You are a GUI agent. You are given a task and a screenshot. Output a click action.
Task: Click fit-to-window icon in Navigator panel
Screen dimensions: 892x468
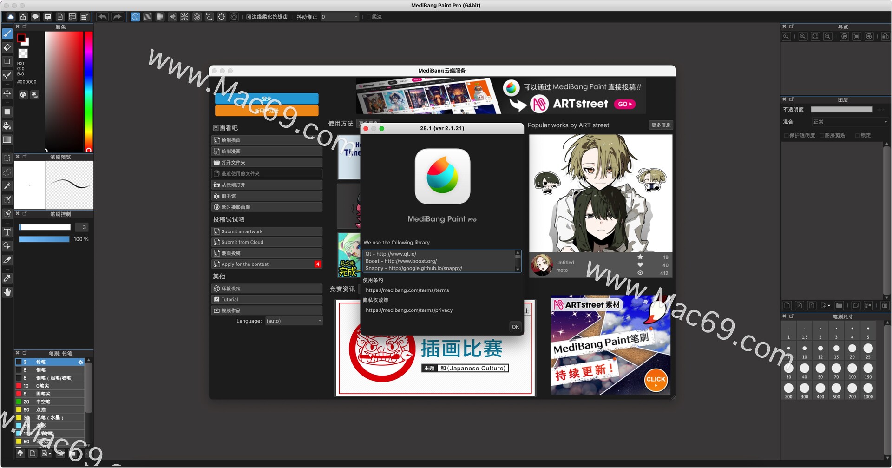(815, 36)
